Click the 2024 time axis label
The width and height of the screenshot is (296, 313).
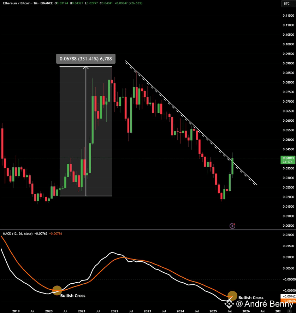[180, 311]
